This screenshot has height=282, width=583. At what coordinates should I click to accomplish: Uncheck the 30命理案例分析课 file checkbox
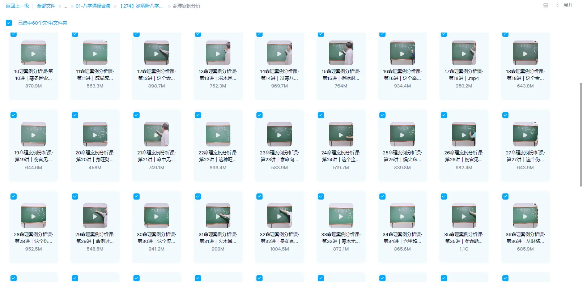(136, 196)
